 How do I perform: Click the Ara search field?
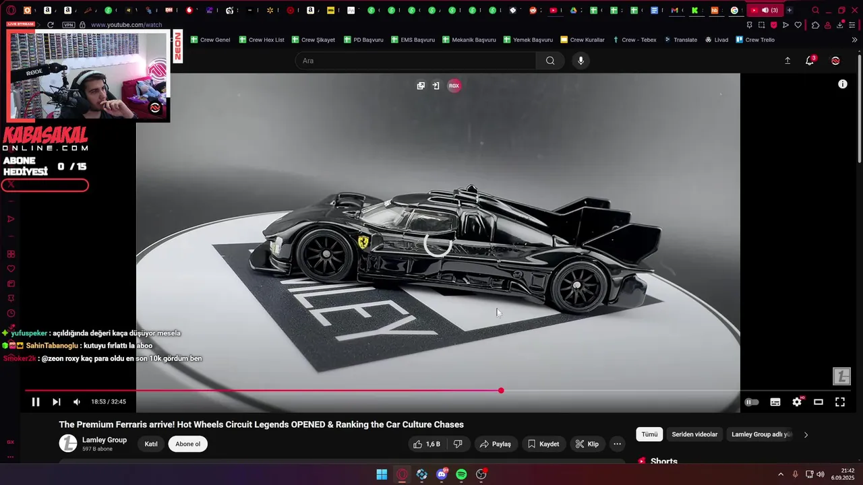click(416, 61)
